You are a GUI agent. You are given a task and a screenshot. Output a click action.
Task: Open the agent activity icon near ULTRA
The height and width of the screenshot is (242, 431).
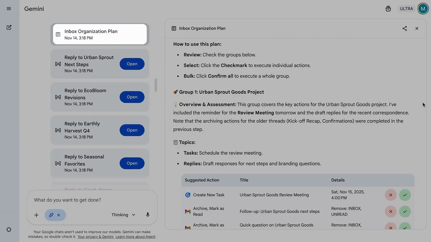tap(388, 9)
